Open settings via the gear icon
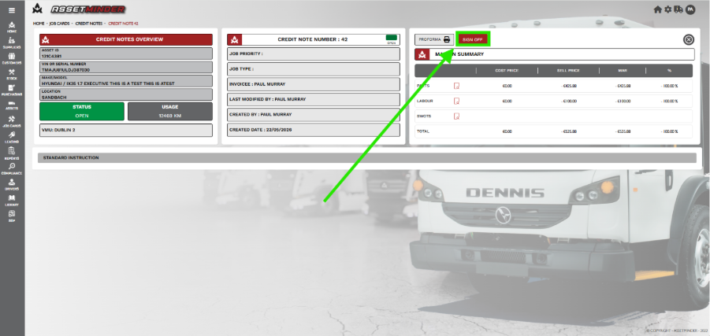The height and width of the screenshot is (336, 710). coord(668,9)
